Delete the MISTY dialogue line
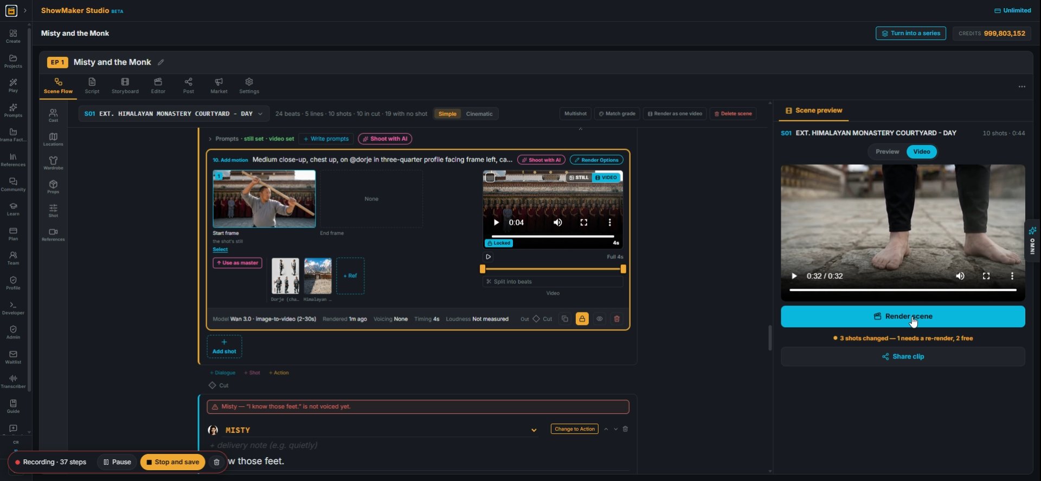This screenshot has height=481, width=1041. (625, 429)
